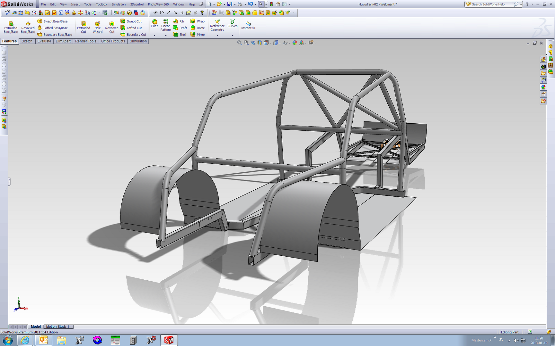This screenshot has width=555, height=346.
Task: Open the New document dropdown arrow
Action: click(214, 4)
